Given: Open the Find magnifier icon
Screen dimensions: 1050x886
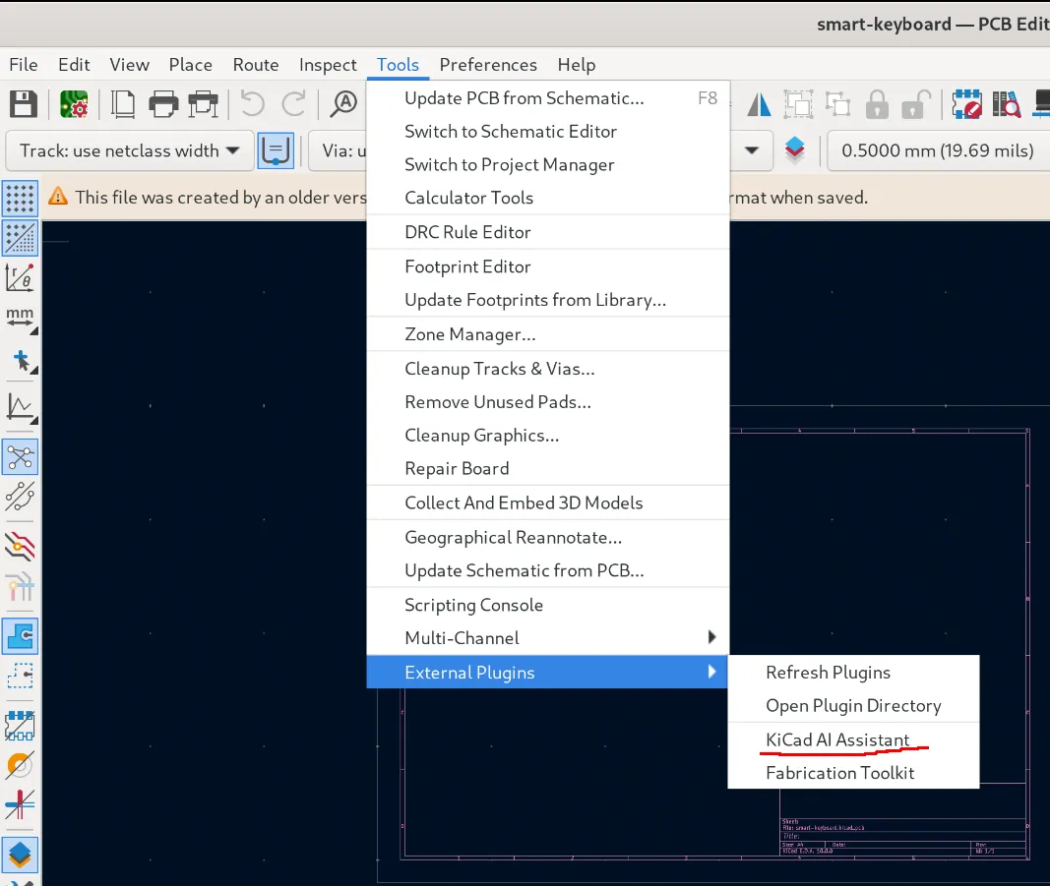Looking at the screenshot, I should pyautogui.click(x=344, y=104).
